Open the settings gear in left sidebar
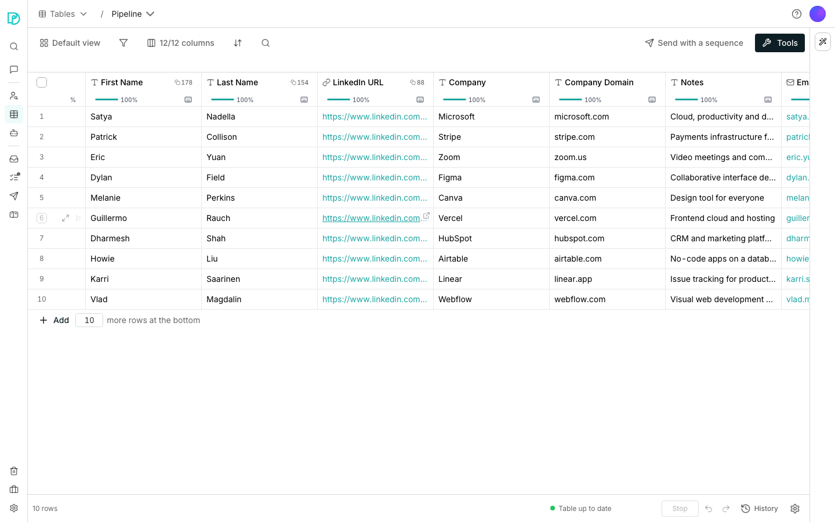 [14, 508]
